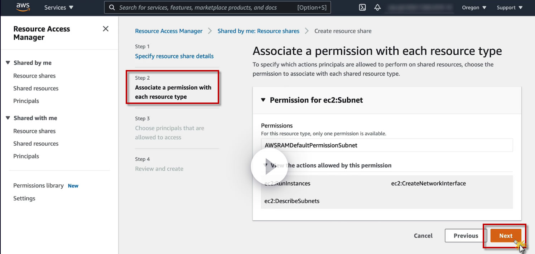535x254 pixels.
Task: Collapse the Permission for ec2:Subnet panel
Action: (263, 100)
